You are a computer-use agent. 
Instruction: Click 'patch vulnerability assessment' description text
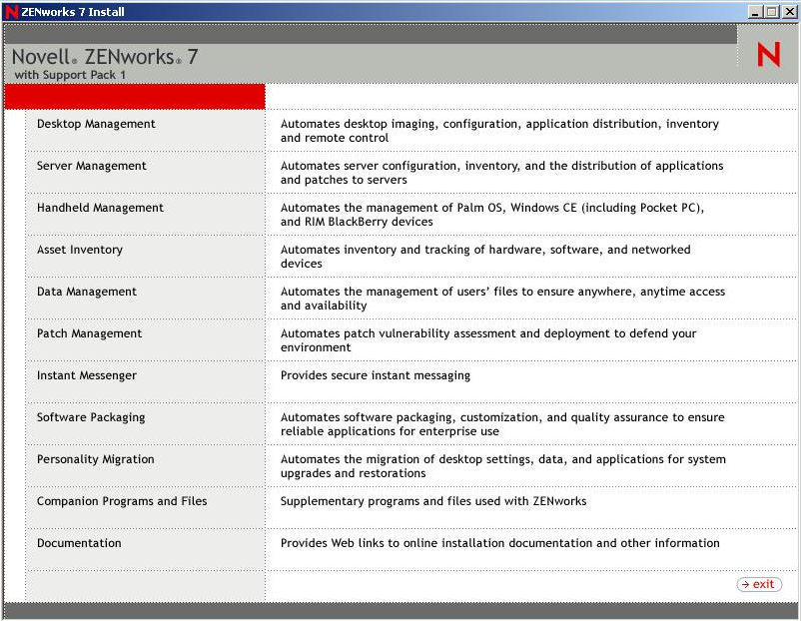[x=488, y=340]
